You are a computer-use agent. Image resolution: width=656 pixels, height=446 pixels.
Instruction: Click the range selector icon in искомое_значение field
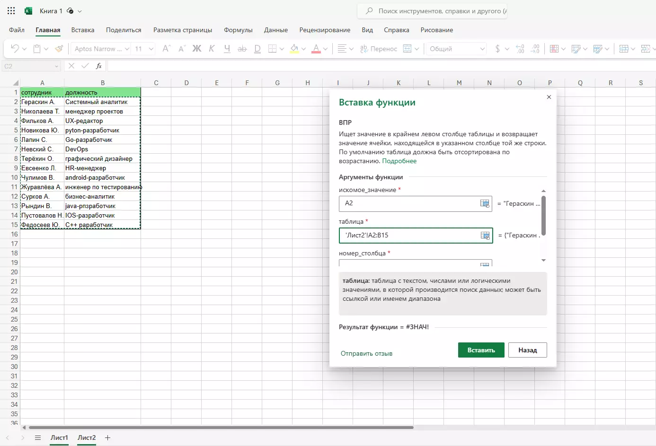(x=485, y=203)
